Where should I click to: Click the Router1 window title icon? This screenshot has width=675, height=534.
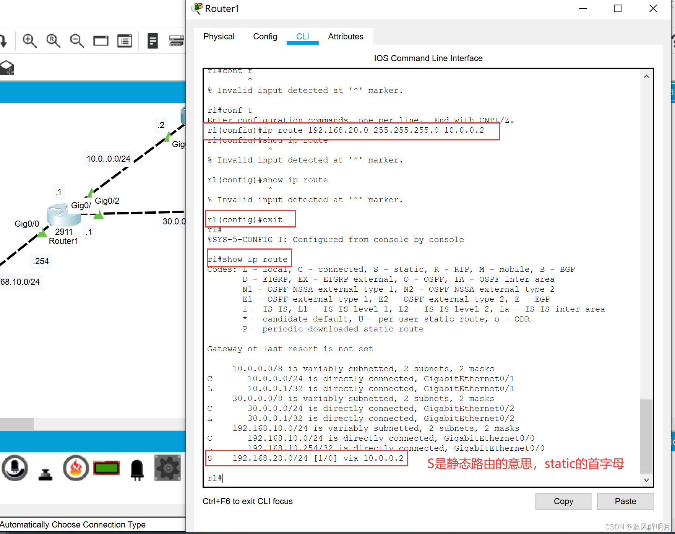point(197,8)
